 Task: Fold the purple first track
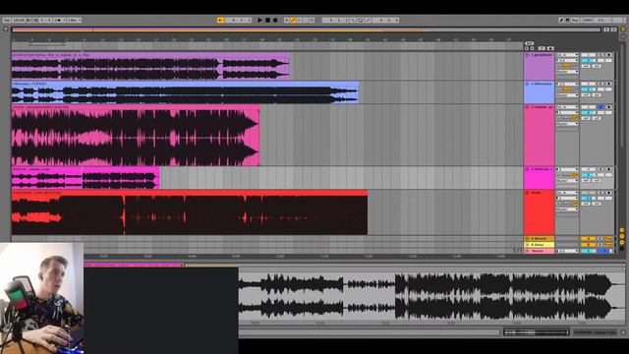(x=528, y=55)
